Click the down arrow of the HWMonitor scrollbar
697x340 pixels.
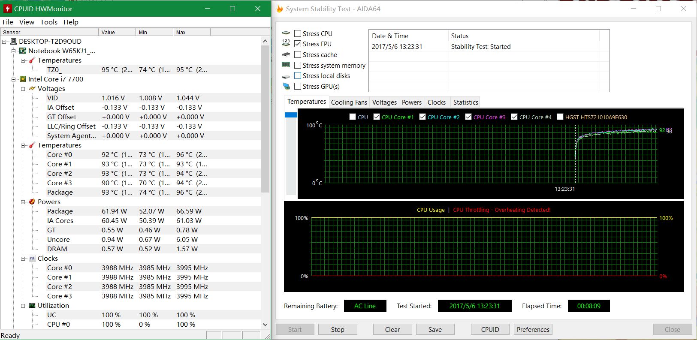(x=265, y=325)
